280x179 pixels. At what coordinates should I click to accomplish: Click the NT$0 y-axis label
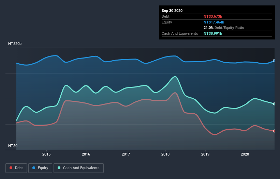tap(13, 146)
